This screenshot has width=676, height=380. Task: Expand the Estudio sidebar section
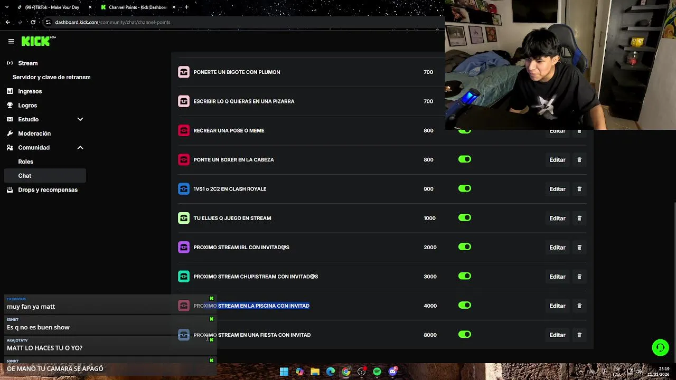pyautogui.click(x=80, y=119)
